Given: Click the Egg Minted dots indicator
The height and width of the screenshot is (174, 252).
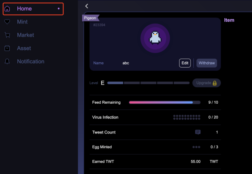Looking at the screenshot, I should (196, 147).
